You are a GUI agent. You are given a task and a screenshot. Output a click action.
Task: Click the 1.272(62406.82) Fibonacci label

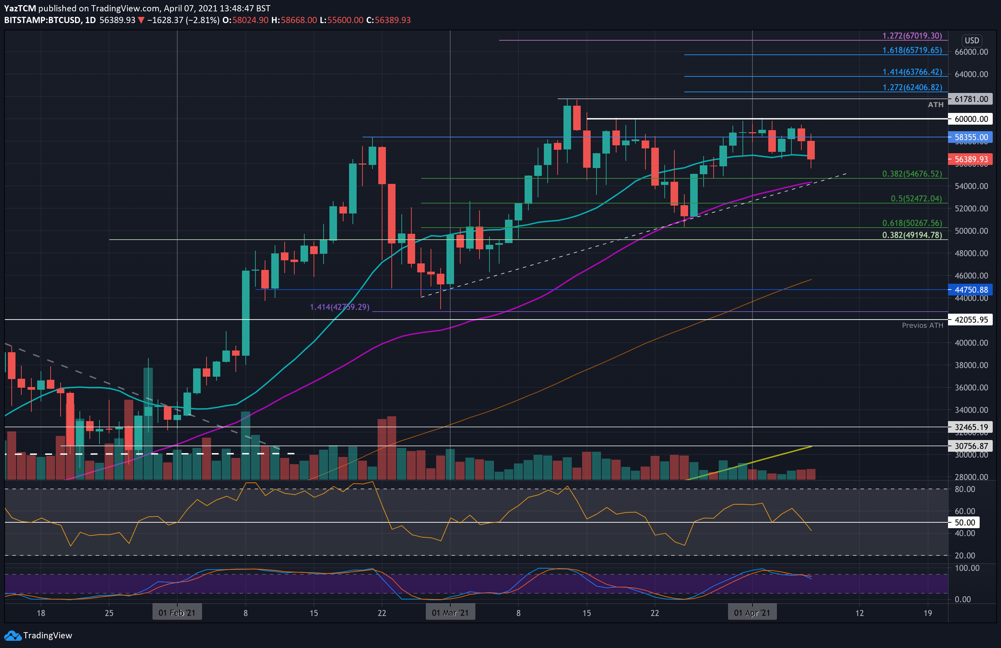[x=912, y=87]
